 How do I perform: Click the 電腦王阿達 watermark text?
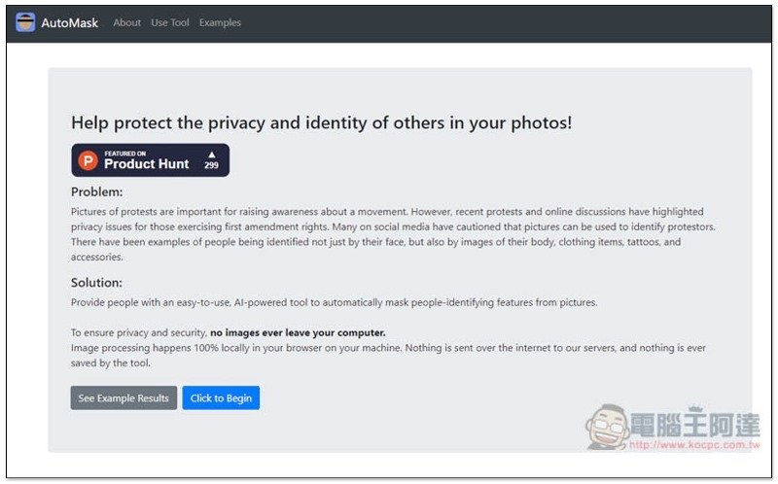[696, 426]
